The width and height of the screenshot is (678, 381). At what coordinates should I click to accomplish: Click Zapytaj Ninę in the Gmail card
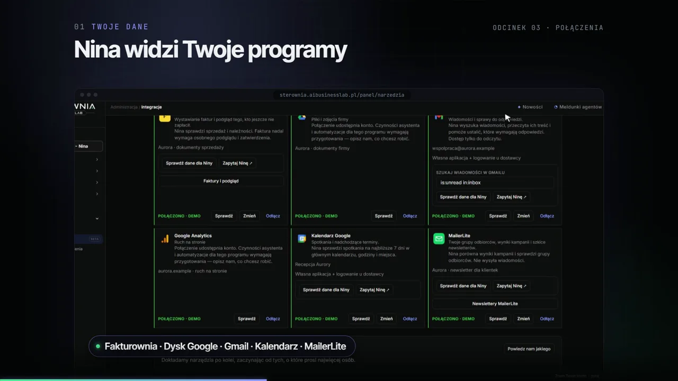(x=512, y=197)
